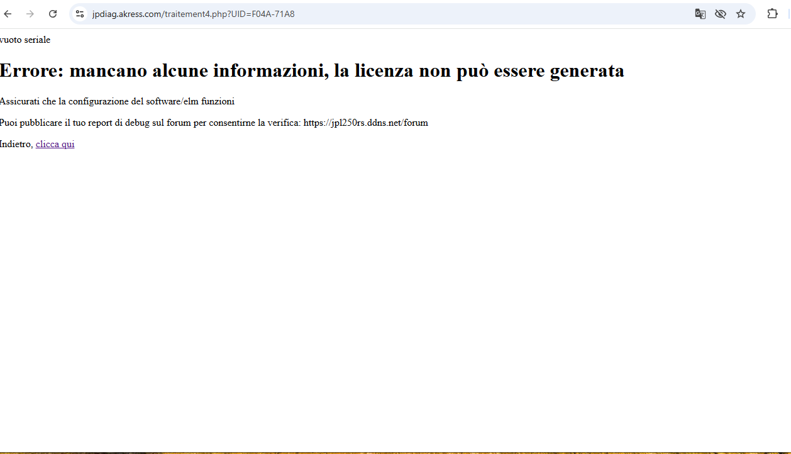Open the Extensions puzzle-piece menu
The height and width of the screenshot is (454, 791).
[x=772, y=13]
